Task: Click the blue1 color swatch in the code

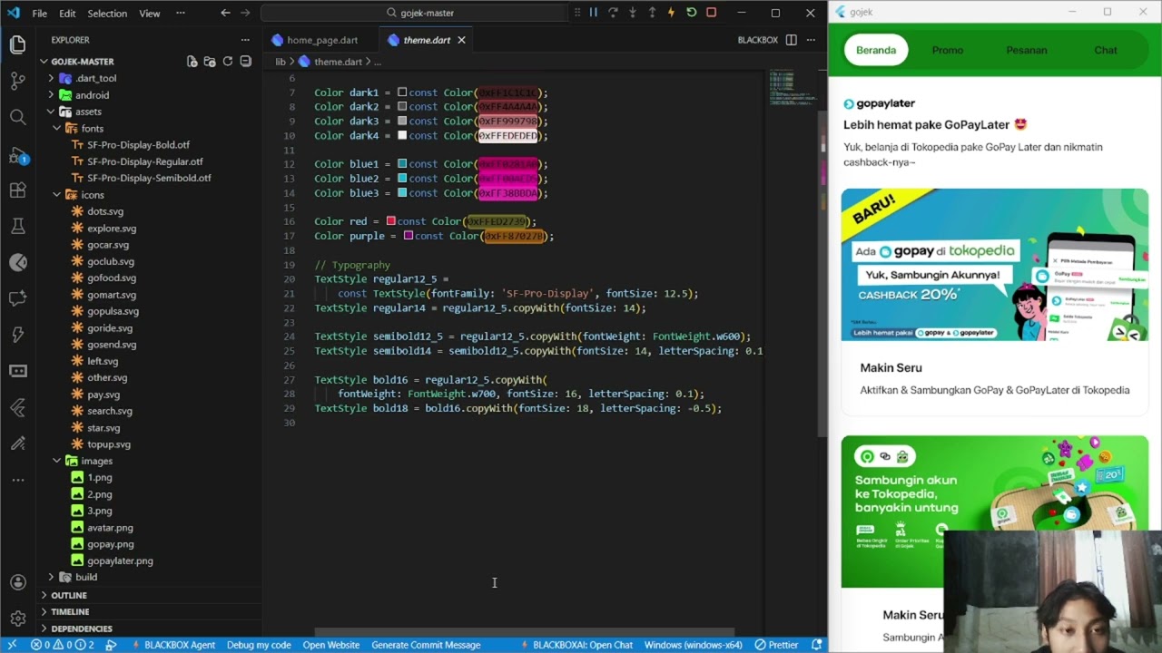Action: click(x=402, y=164)
